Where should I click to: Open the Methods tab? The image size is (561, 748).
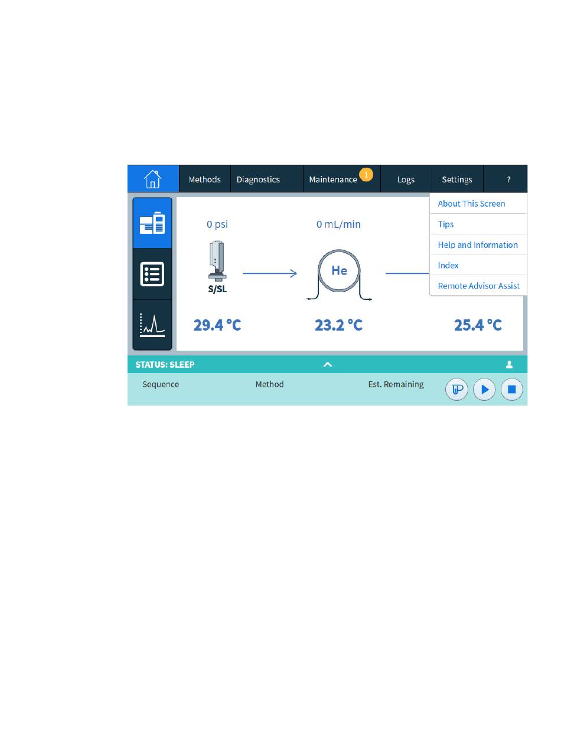click(x=204, y=179)
